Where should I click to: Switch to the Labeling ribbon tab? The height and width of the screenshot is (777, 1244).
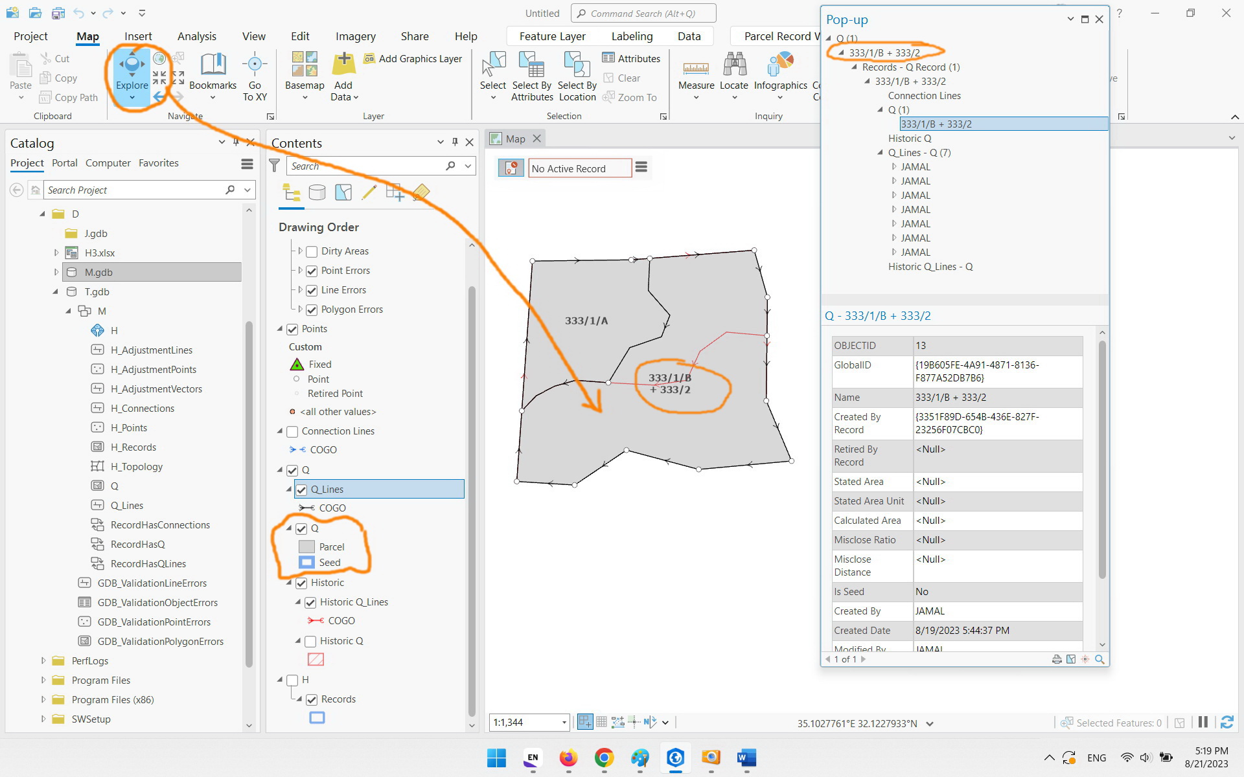pyautogui.click(x=632, y=36)
